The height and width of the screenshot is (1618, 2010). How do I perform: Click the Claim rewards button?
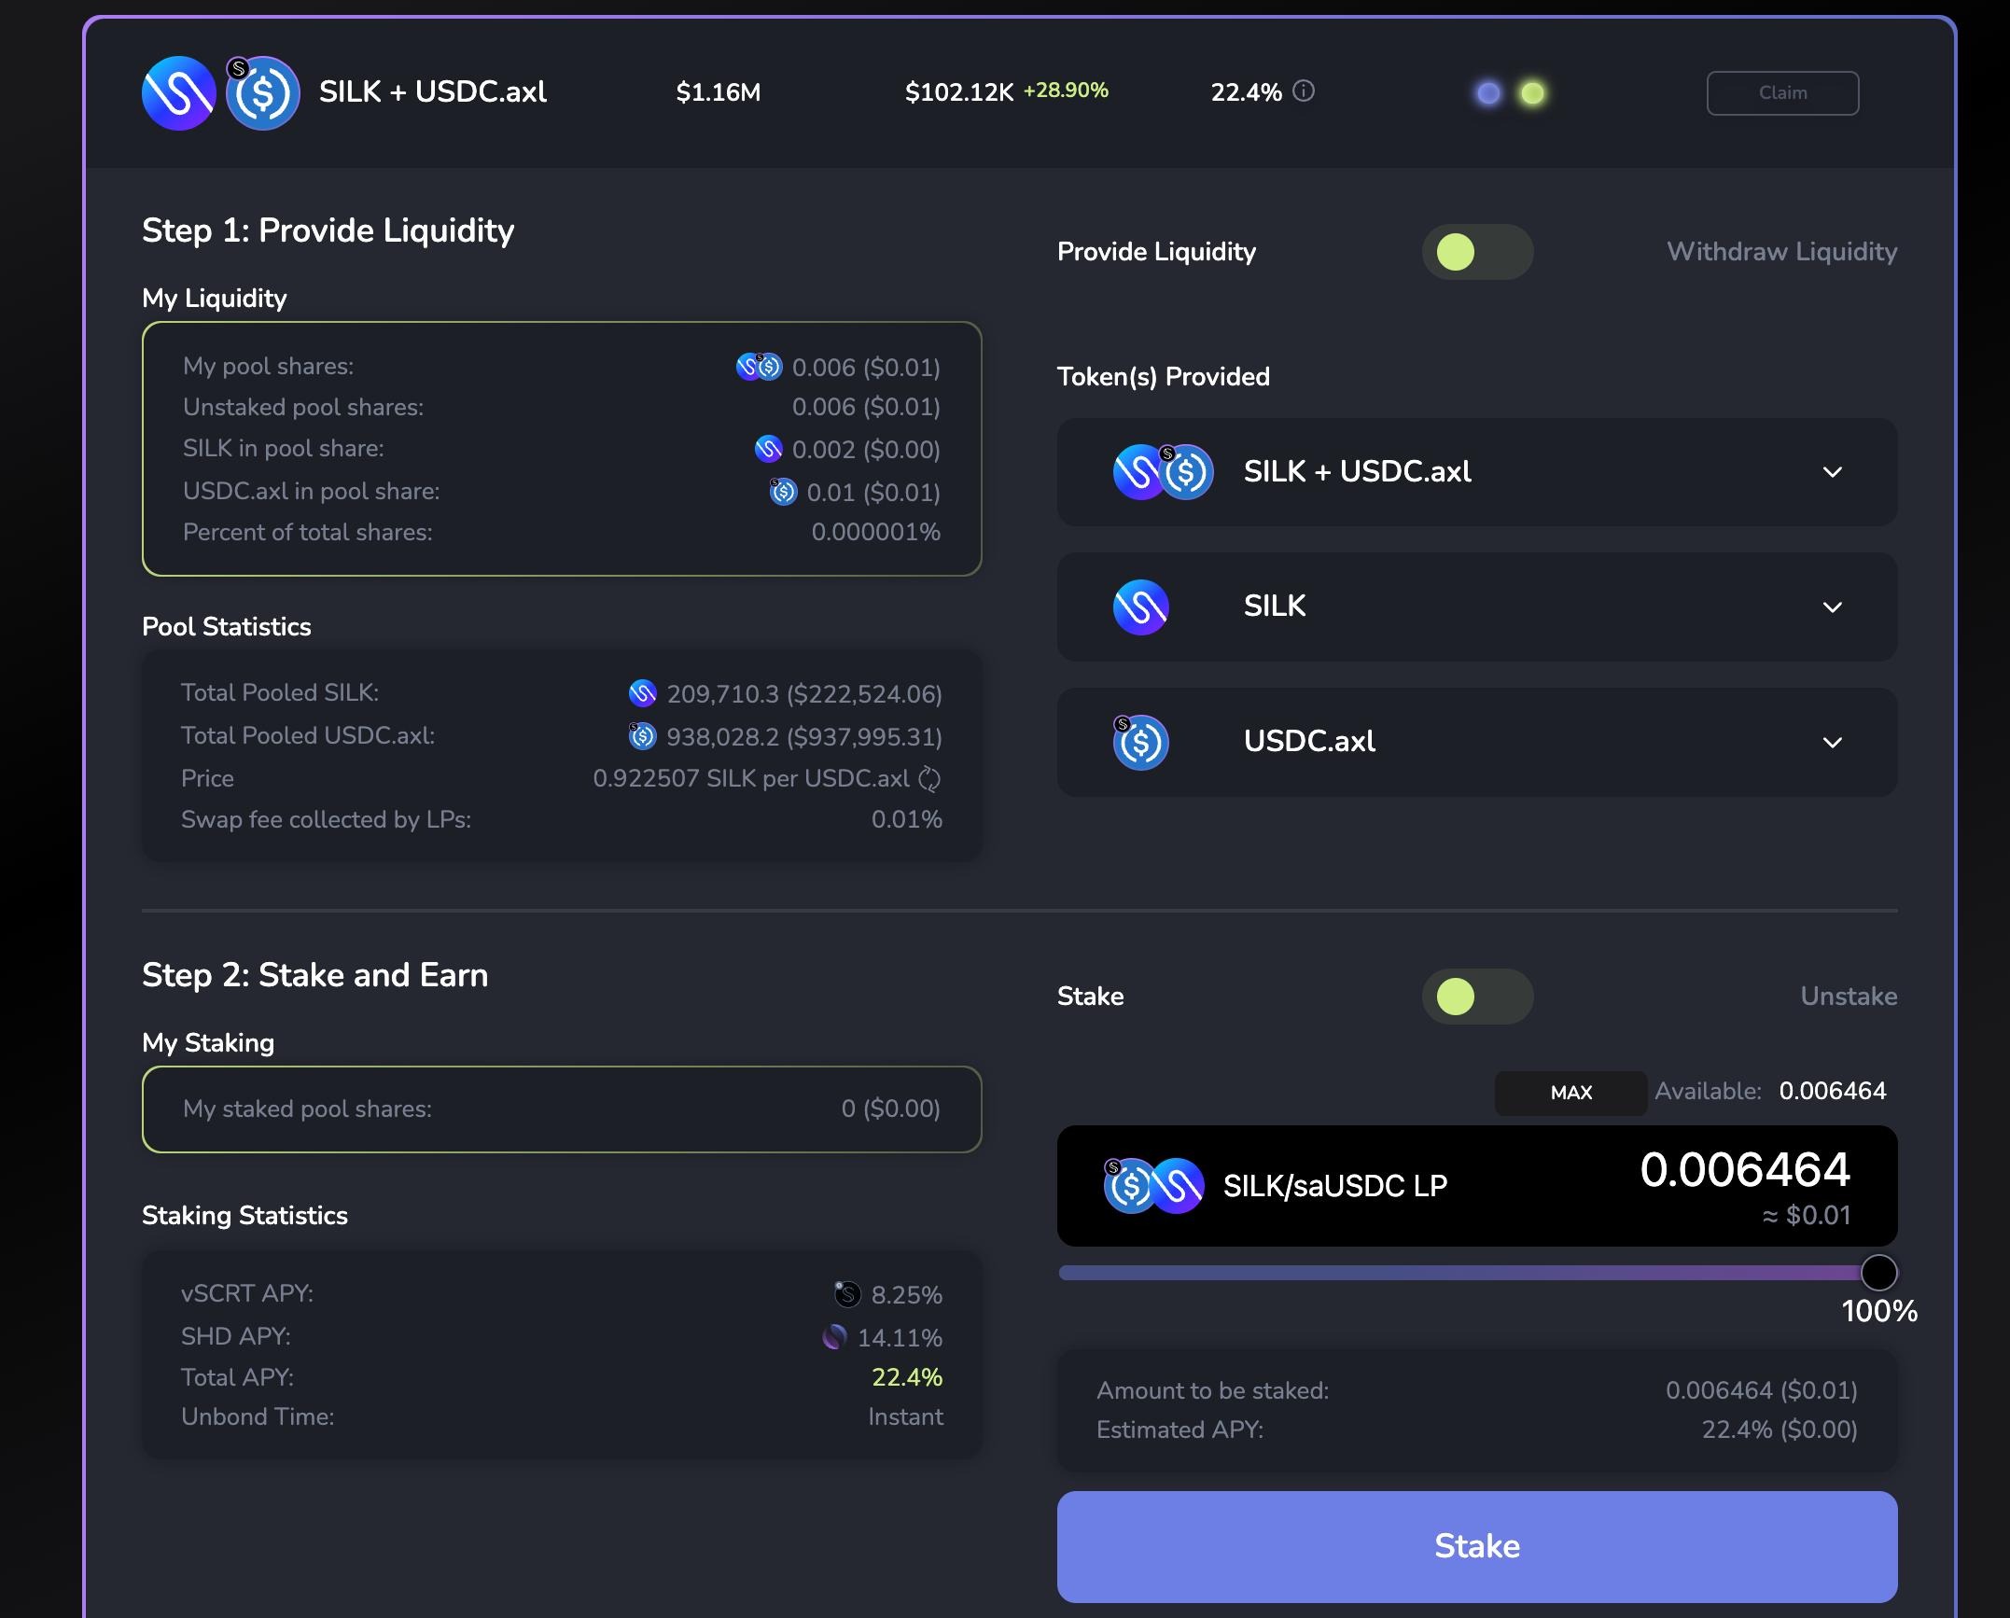tap(1782, 93)
